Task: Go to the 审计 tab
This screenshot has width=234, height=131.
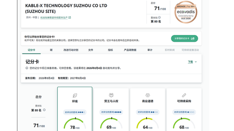Action: (x=150, y=50)
